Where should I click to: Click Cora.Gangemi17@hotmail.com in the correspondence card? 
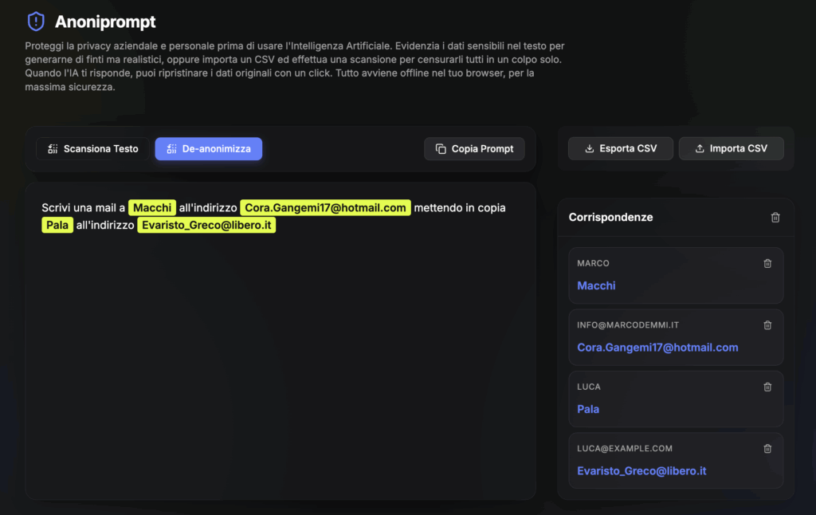657,348
